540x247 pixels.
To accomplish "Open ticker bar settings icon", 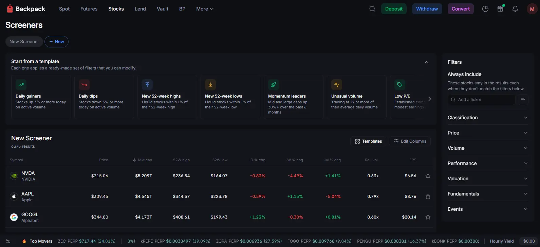I will pos(8,241).
